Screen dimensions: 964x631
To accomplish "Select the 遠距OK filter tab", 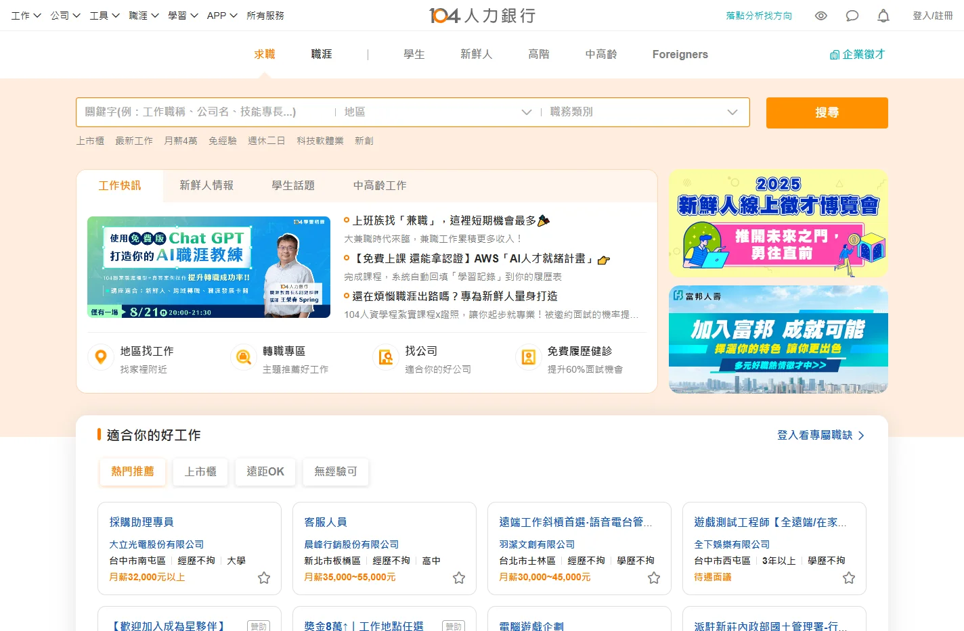I will (x=265, y=471).
